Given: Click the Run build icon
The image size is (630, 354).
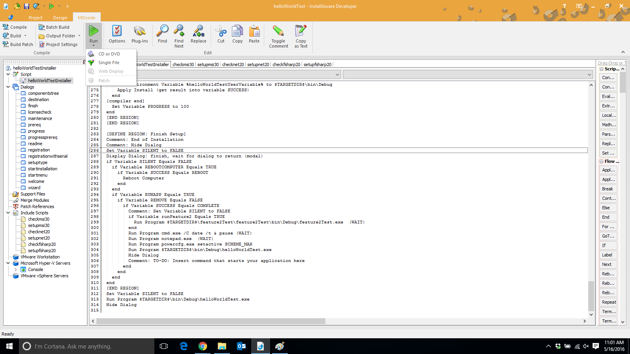Looking at the screenshot, I should 93,31.
